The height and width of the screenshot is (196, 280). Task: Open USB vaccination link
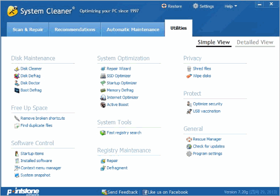click(206, 111)
